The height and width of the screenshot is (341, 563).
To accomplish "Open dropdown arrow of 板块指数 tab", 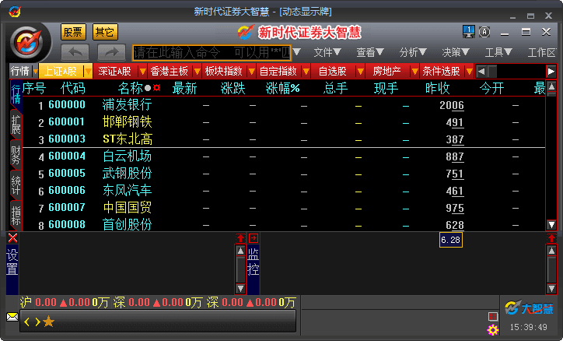I will 252,72.
